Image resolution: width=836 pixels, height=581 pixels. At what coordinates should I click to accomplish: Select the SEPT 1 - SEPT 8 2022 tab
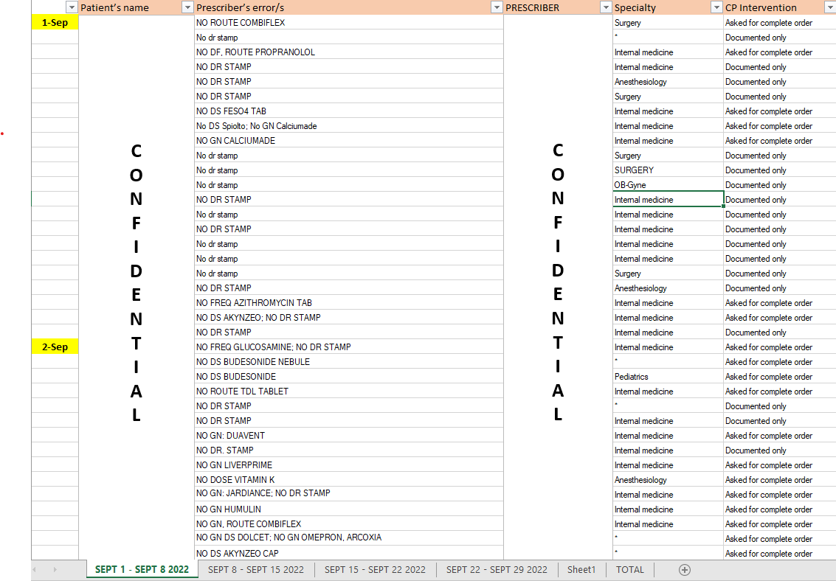pos(142,570)
